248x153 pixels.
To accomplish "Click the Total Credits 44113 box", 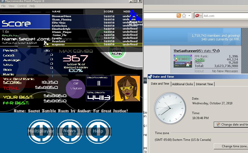I will [99, 96].
